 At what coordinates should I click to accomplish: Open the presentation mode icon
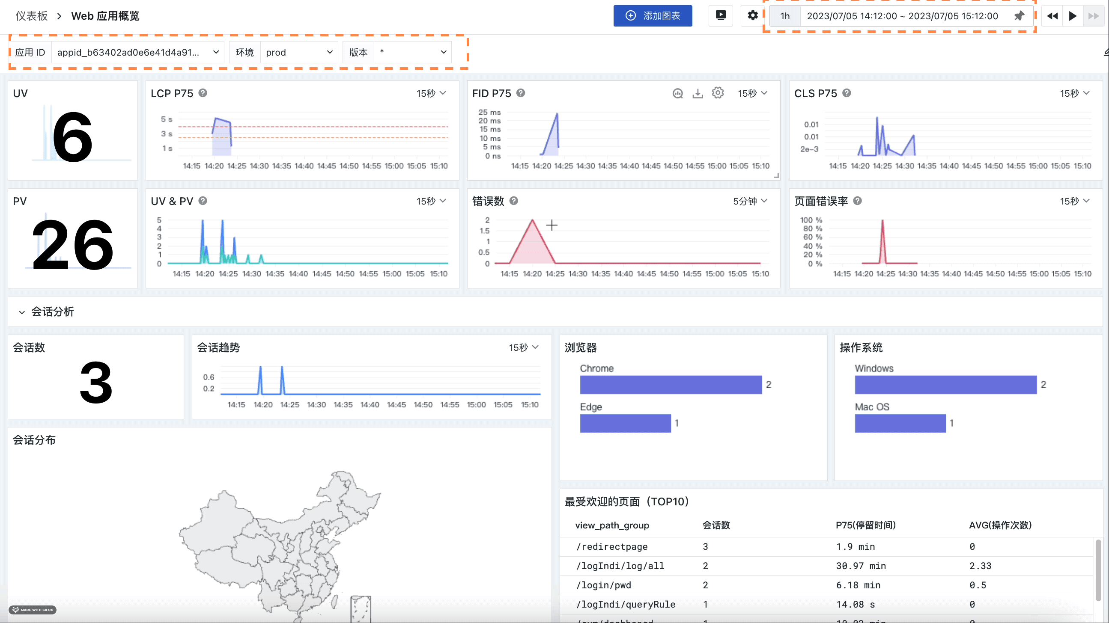click(x=721, y=16)
